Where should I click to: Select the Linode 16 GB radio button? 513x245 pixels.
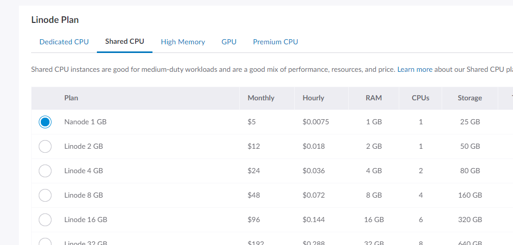(45, 220)
